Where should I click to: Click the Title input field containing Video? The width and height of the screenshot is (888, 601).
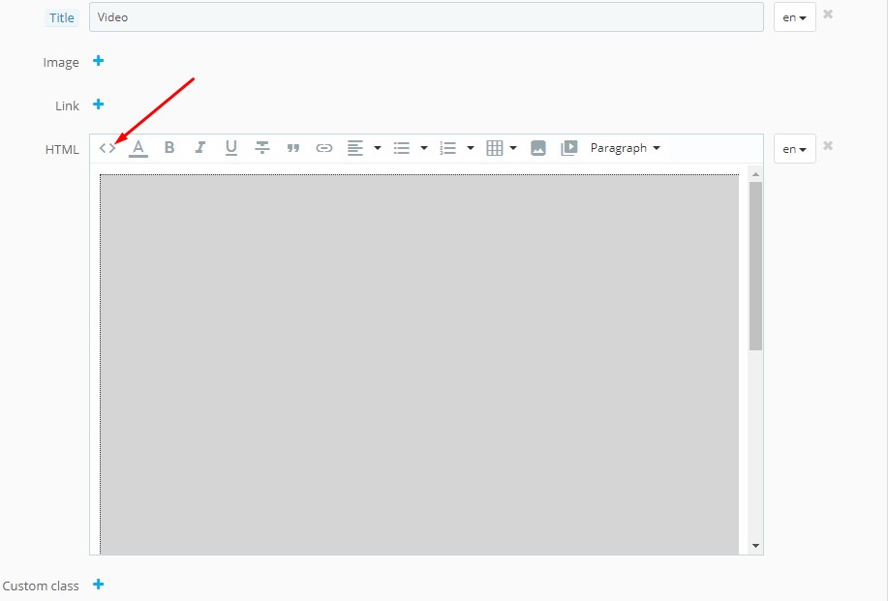point(426,17)
